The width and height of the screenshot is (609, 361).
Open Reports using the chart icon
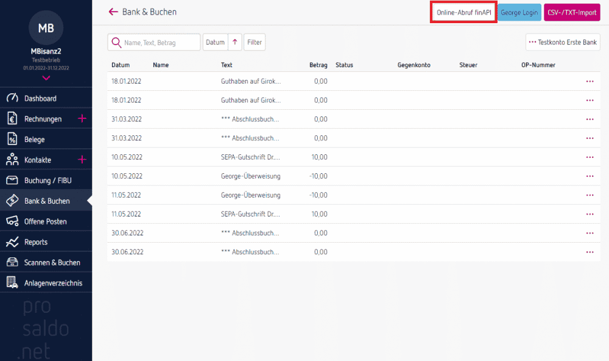tap(12, 242)
